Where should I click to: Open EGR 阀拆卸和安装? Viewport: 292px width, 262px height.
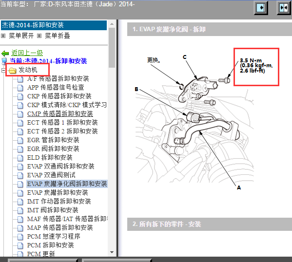point(53,149)
